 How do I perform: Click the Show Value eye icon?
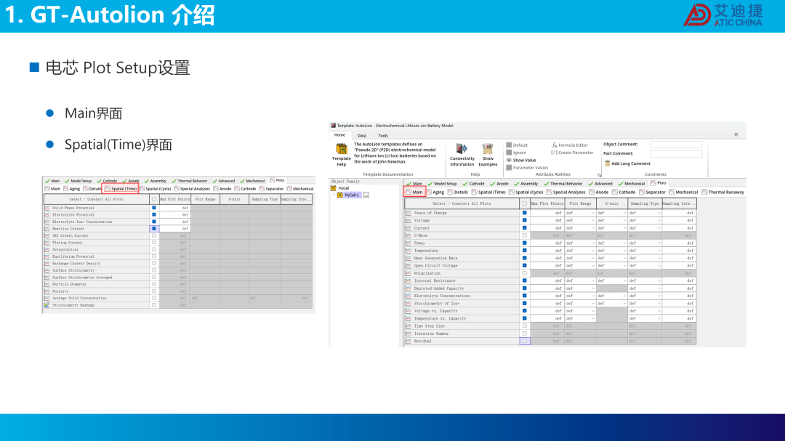tap(509, 160)
